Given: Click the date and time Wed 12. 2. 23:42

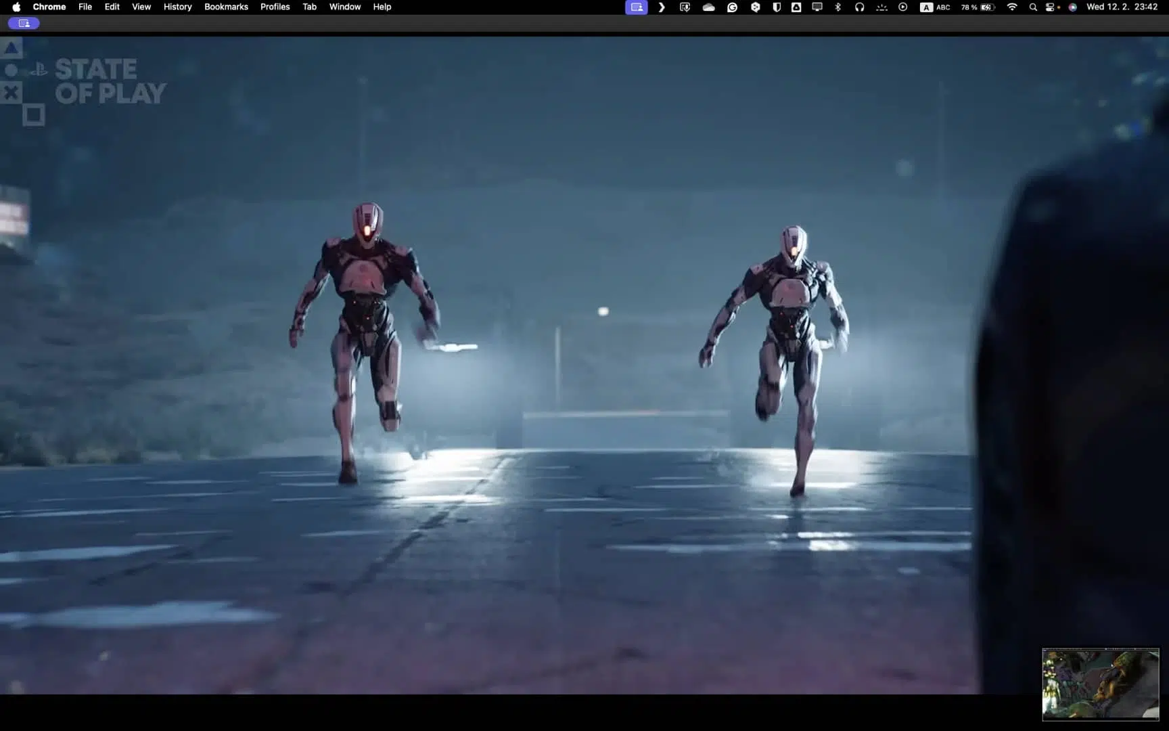Looking at the screenshot, I should tap(1122, 7).
